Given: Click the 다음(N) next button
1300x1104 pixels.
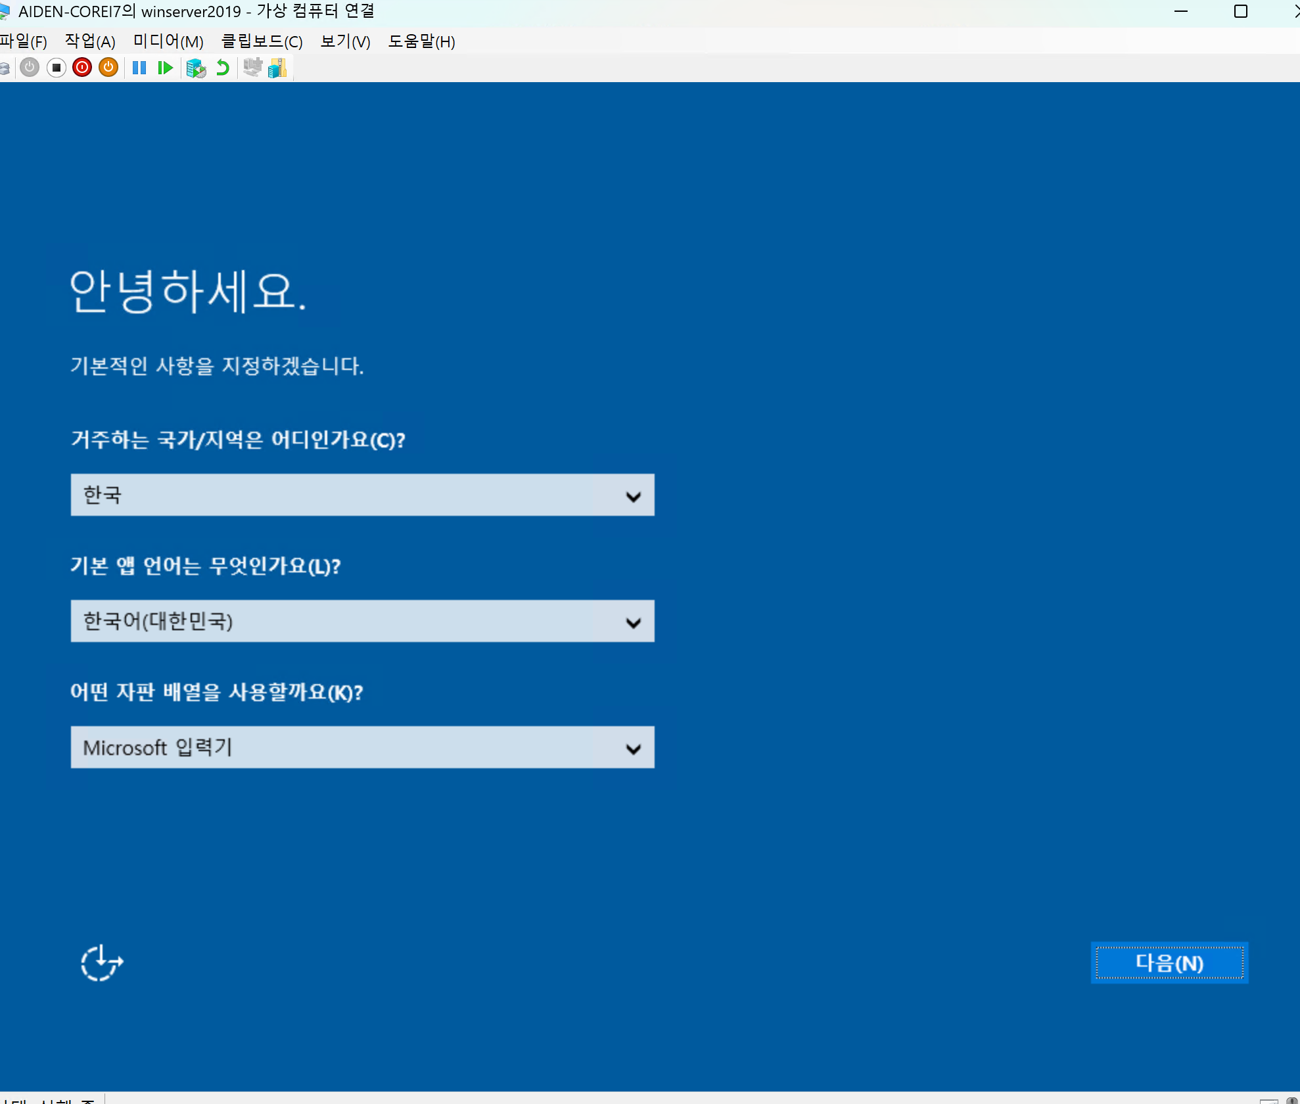Looking at the screenshot, I should point(1169,963).
